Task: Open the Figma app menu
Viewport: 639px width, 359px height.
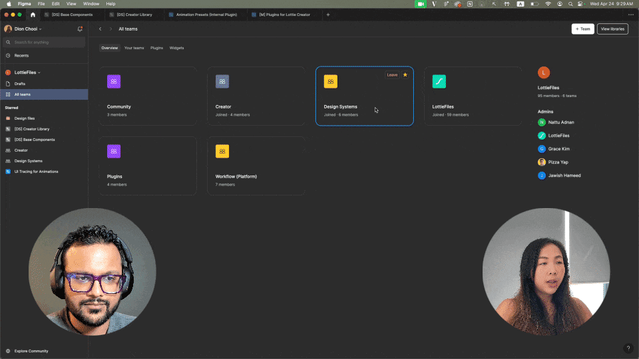Action: tap(25, 4)
